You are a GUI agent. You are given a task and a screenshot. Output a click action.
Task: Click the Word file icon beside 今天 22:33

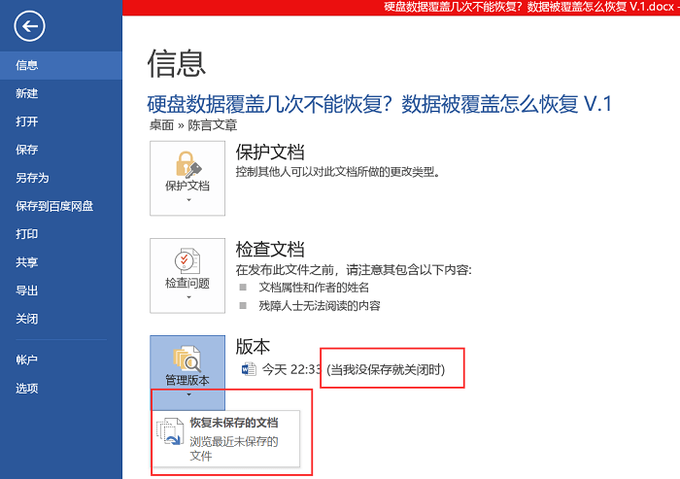(249, 369)
